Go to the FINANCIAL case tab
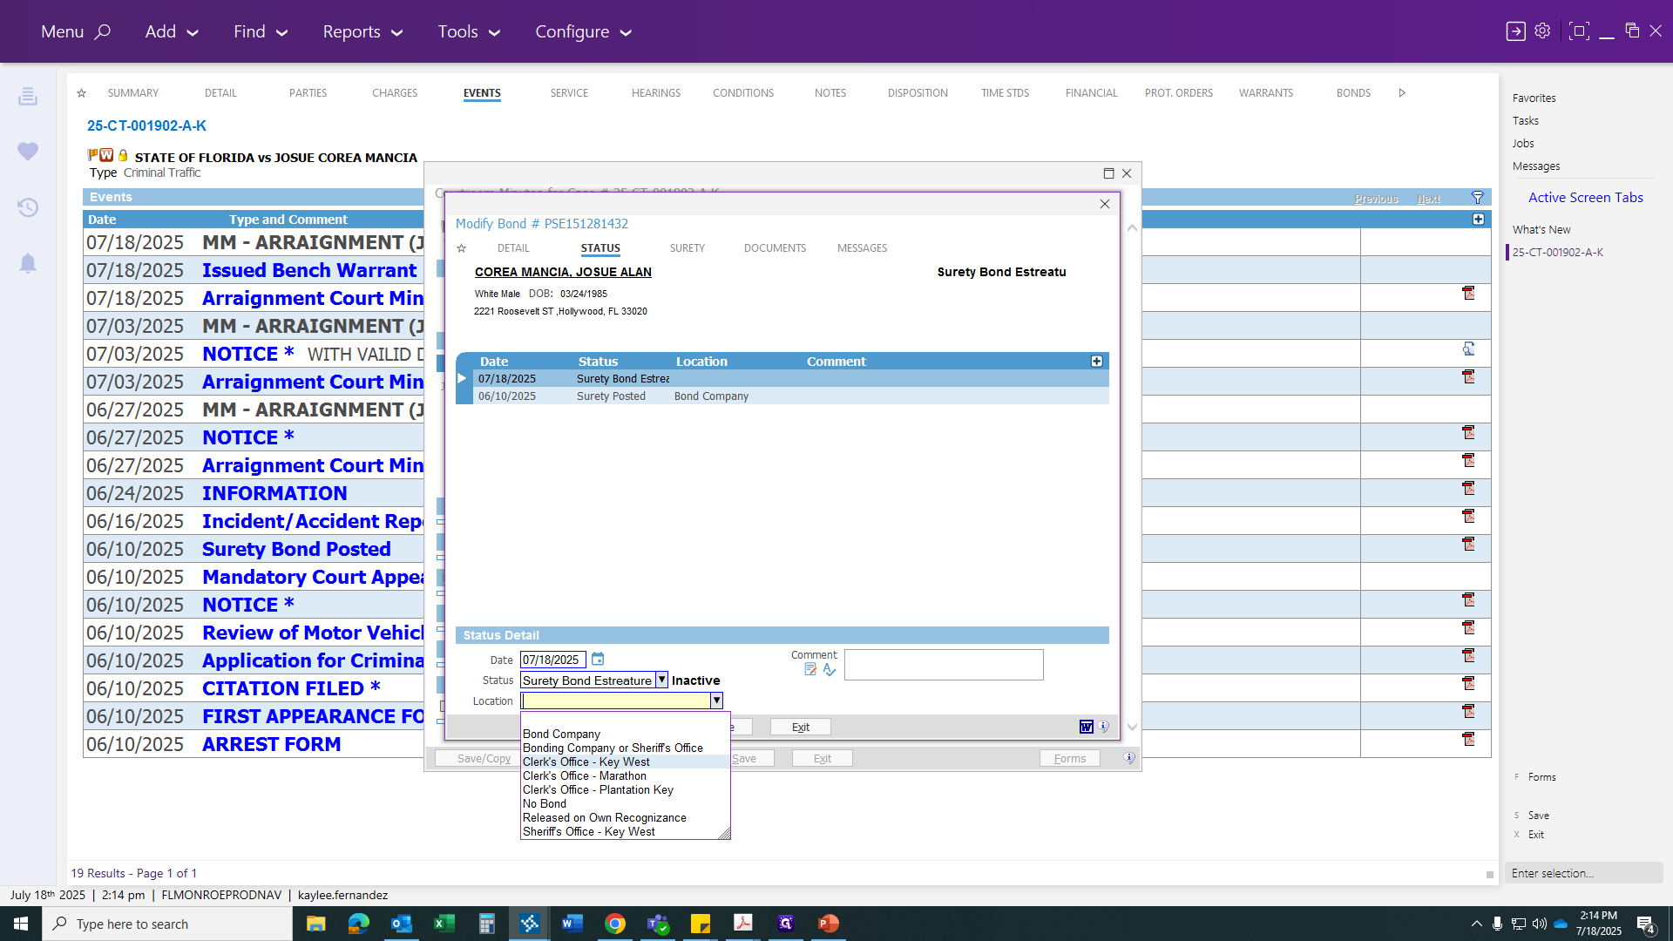Viewport: 1673px width, 941px height. click(x=1091, y=93)
